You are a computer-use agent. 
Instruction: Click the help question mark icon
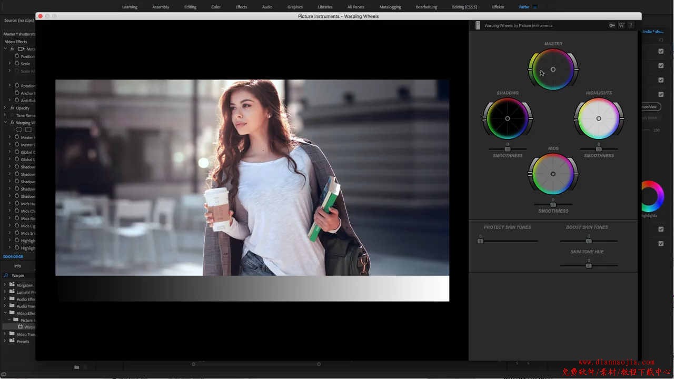pyautogui.click(x=631, y=25)
